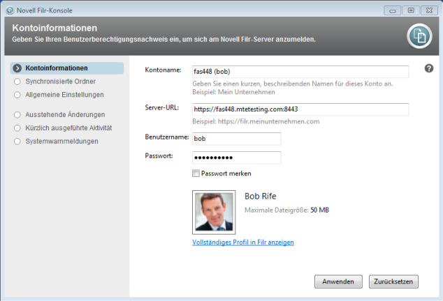
Task: Open Vollständiges Profil in Filr anzeigen link
Action: [243, 242]
